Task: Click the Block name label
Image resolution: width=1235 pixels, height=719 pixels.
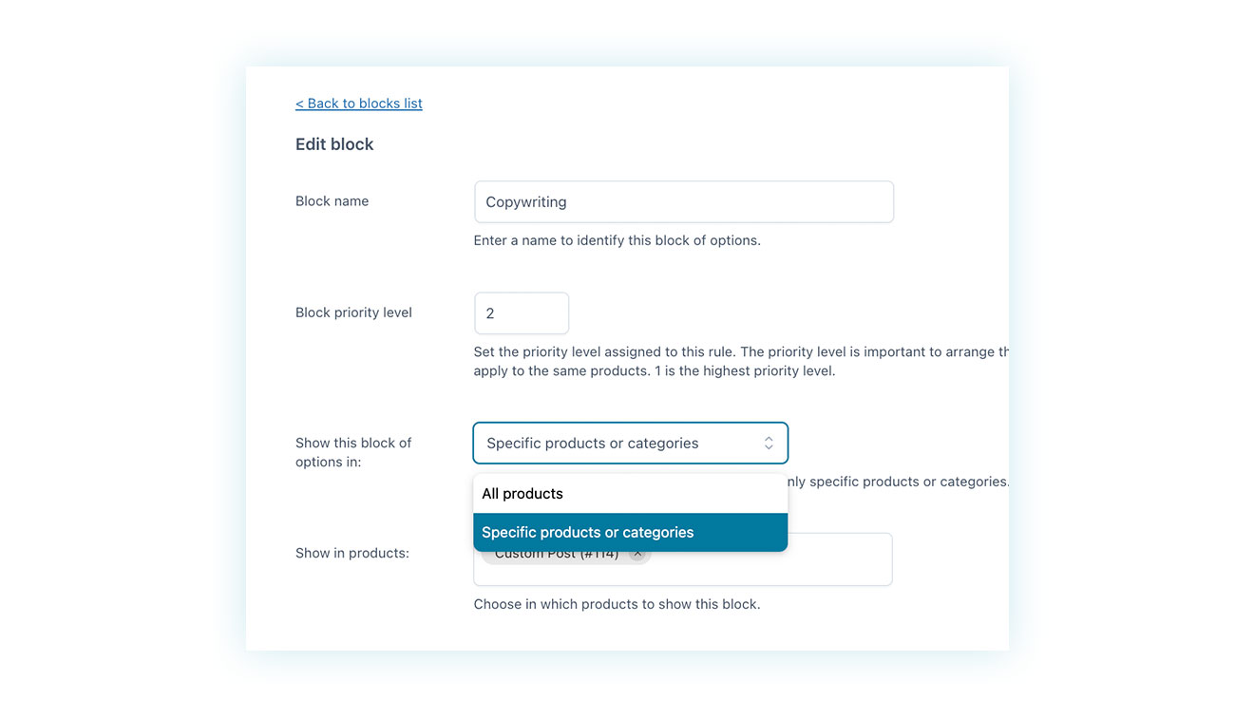Action: [332, 201]
